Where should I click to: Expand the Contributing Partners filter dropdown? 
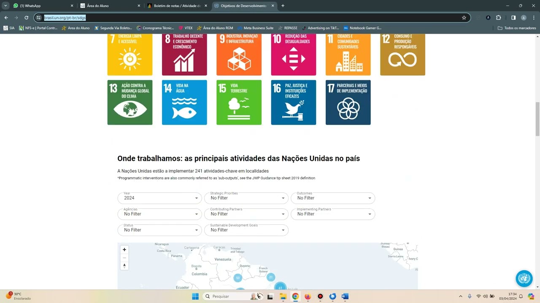pos(246,214)
